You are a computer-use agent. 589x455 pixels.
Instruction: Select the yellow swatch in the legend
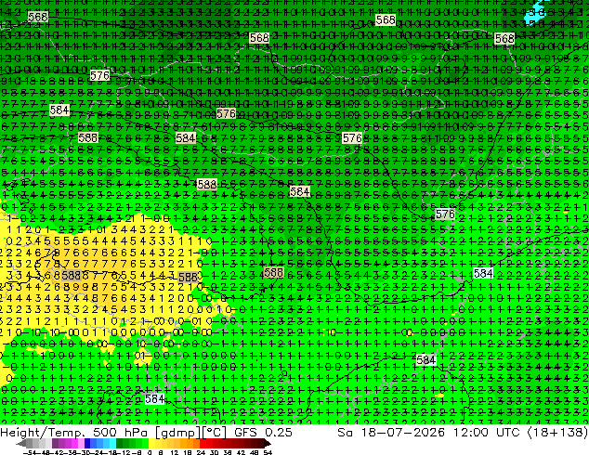coord(151,443)
